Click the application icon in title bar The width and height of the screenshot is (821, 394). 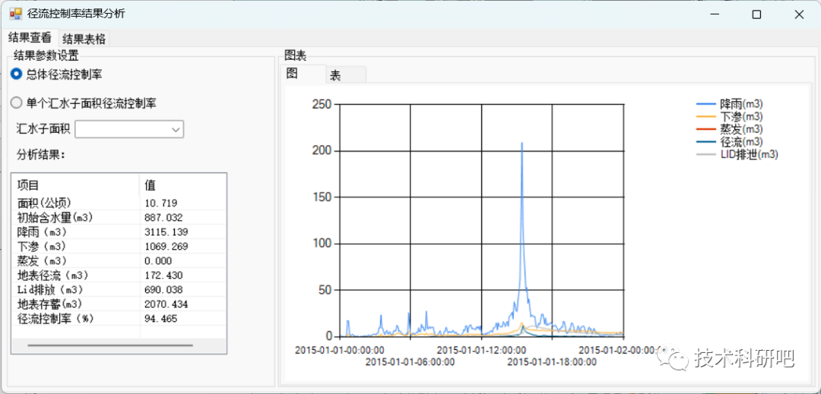[x=16, y=14]
